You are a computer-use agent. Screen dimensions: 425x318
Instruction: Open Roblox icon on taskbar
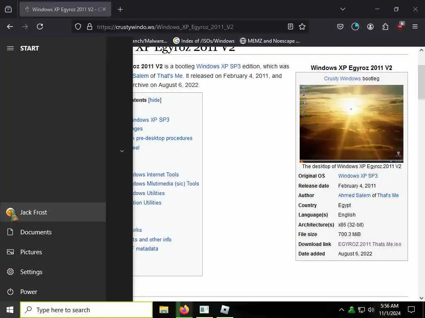pos(225,310)
